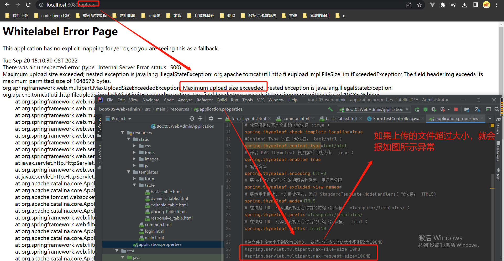504x261 pixels.
Task: Open the 常用地址 bookmark folder
Action: coord(124,16)
